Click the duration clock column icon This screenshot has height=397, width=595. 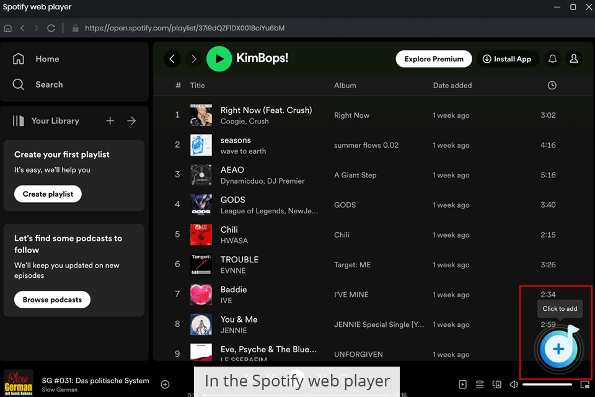552,85
